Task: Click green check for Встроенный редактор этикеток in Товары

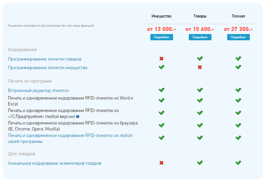Action: click(x=200, y=90)
